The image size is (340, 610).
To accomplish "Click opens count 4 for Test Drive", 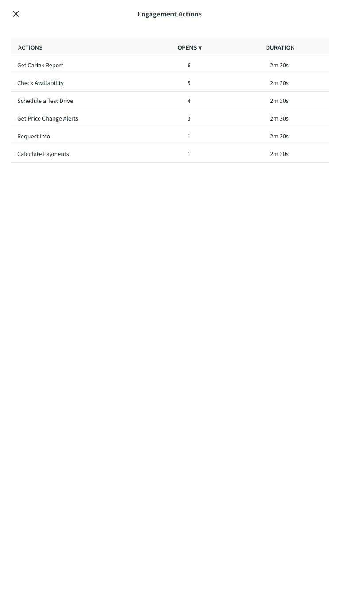I will (189, 101).
